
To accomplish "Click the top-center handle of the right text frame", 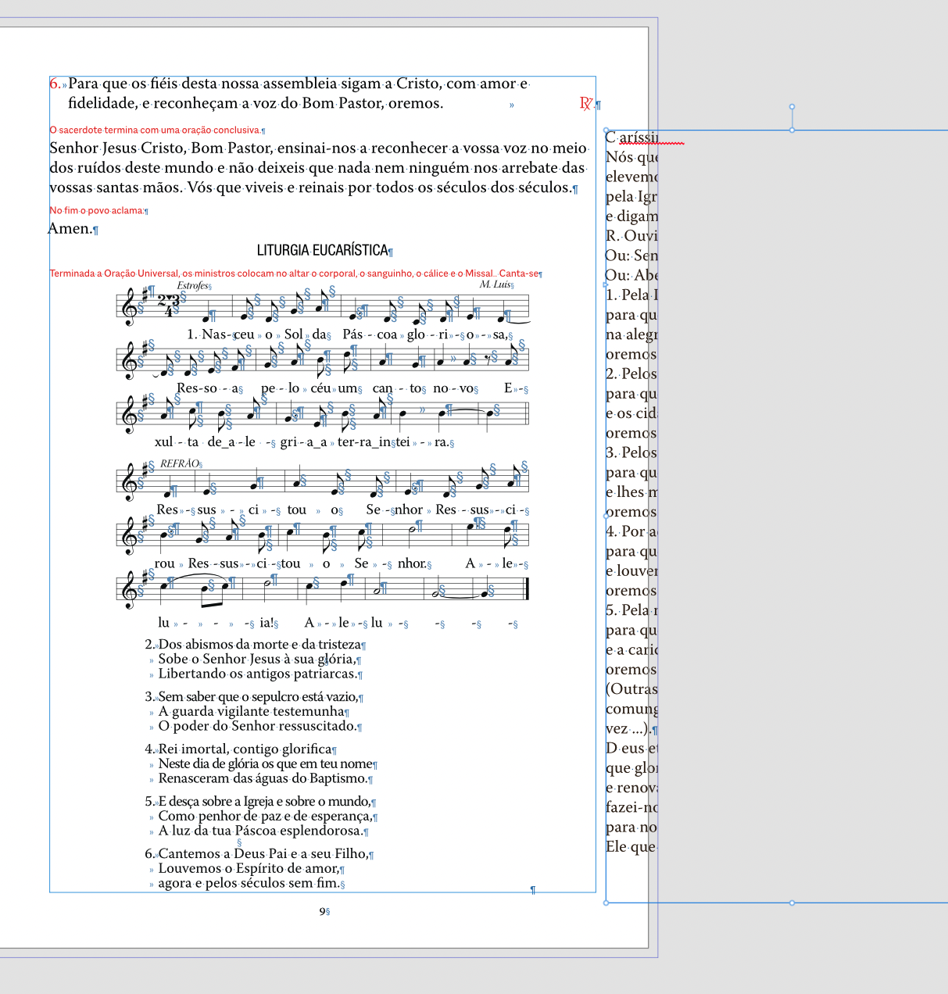I will click(792, 131).
